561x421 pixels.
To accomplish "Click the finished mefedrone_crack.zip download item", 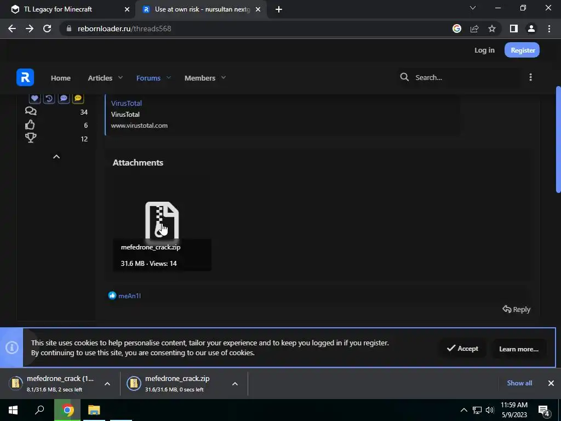I will coord(177,383).
